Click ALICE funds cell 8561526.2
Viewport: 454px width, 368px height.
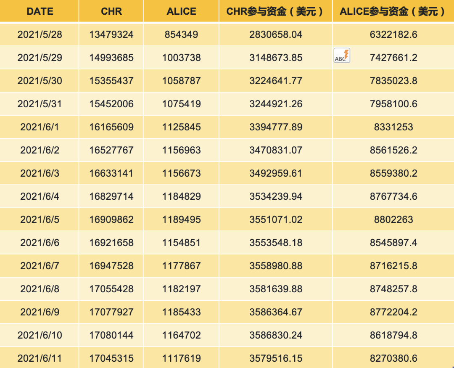pyautogui.click(x=393, y=150)
